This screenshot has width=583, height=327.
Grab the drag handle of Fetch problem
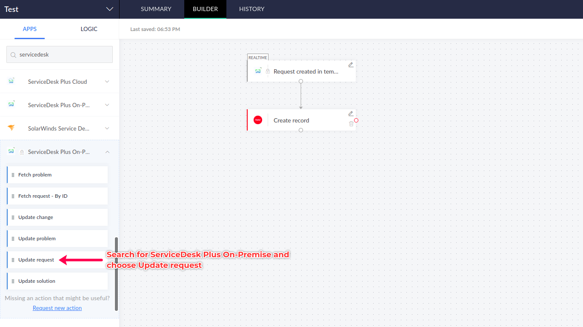tap(13, 175)
